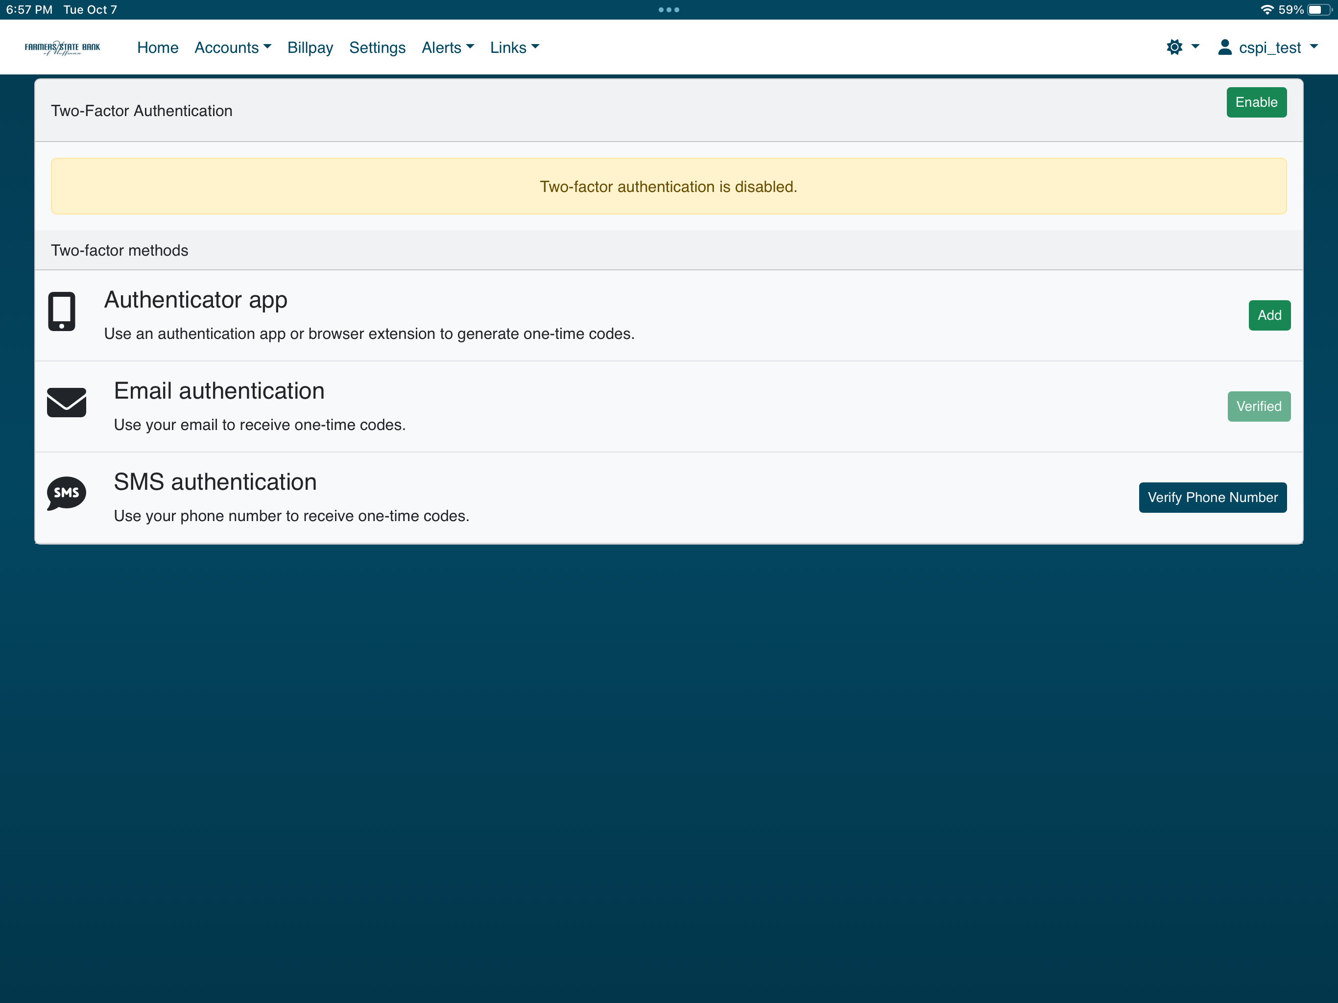Click the two-factor disabled alert banner
Screen dimensions: 1338x1003
(669, 186)
